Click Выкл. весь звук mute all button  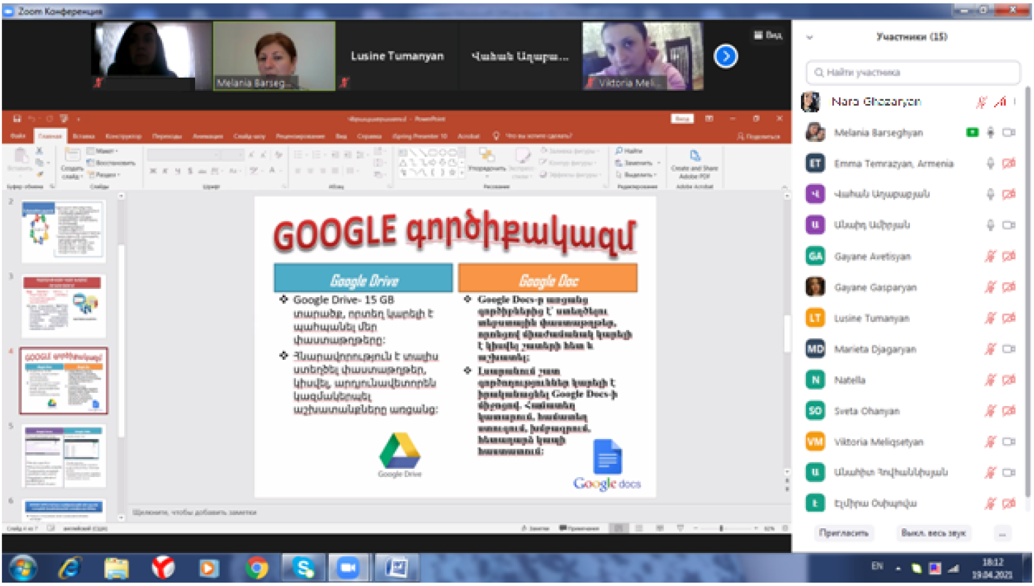[x=933, y=533]
